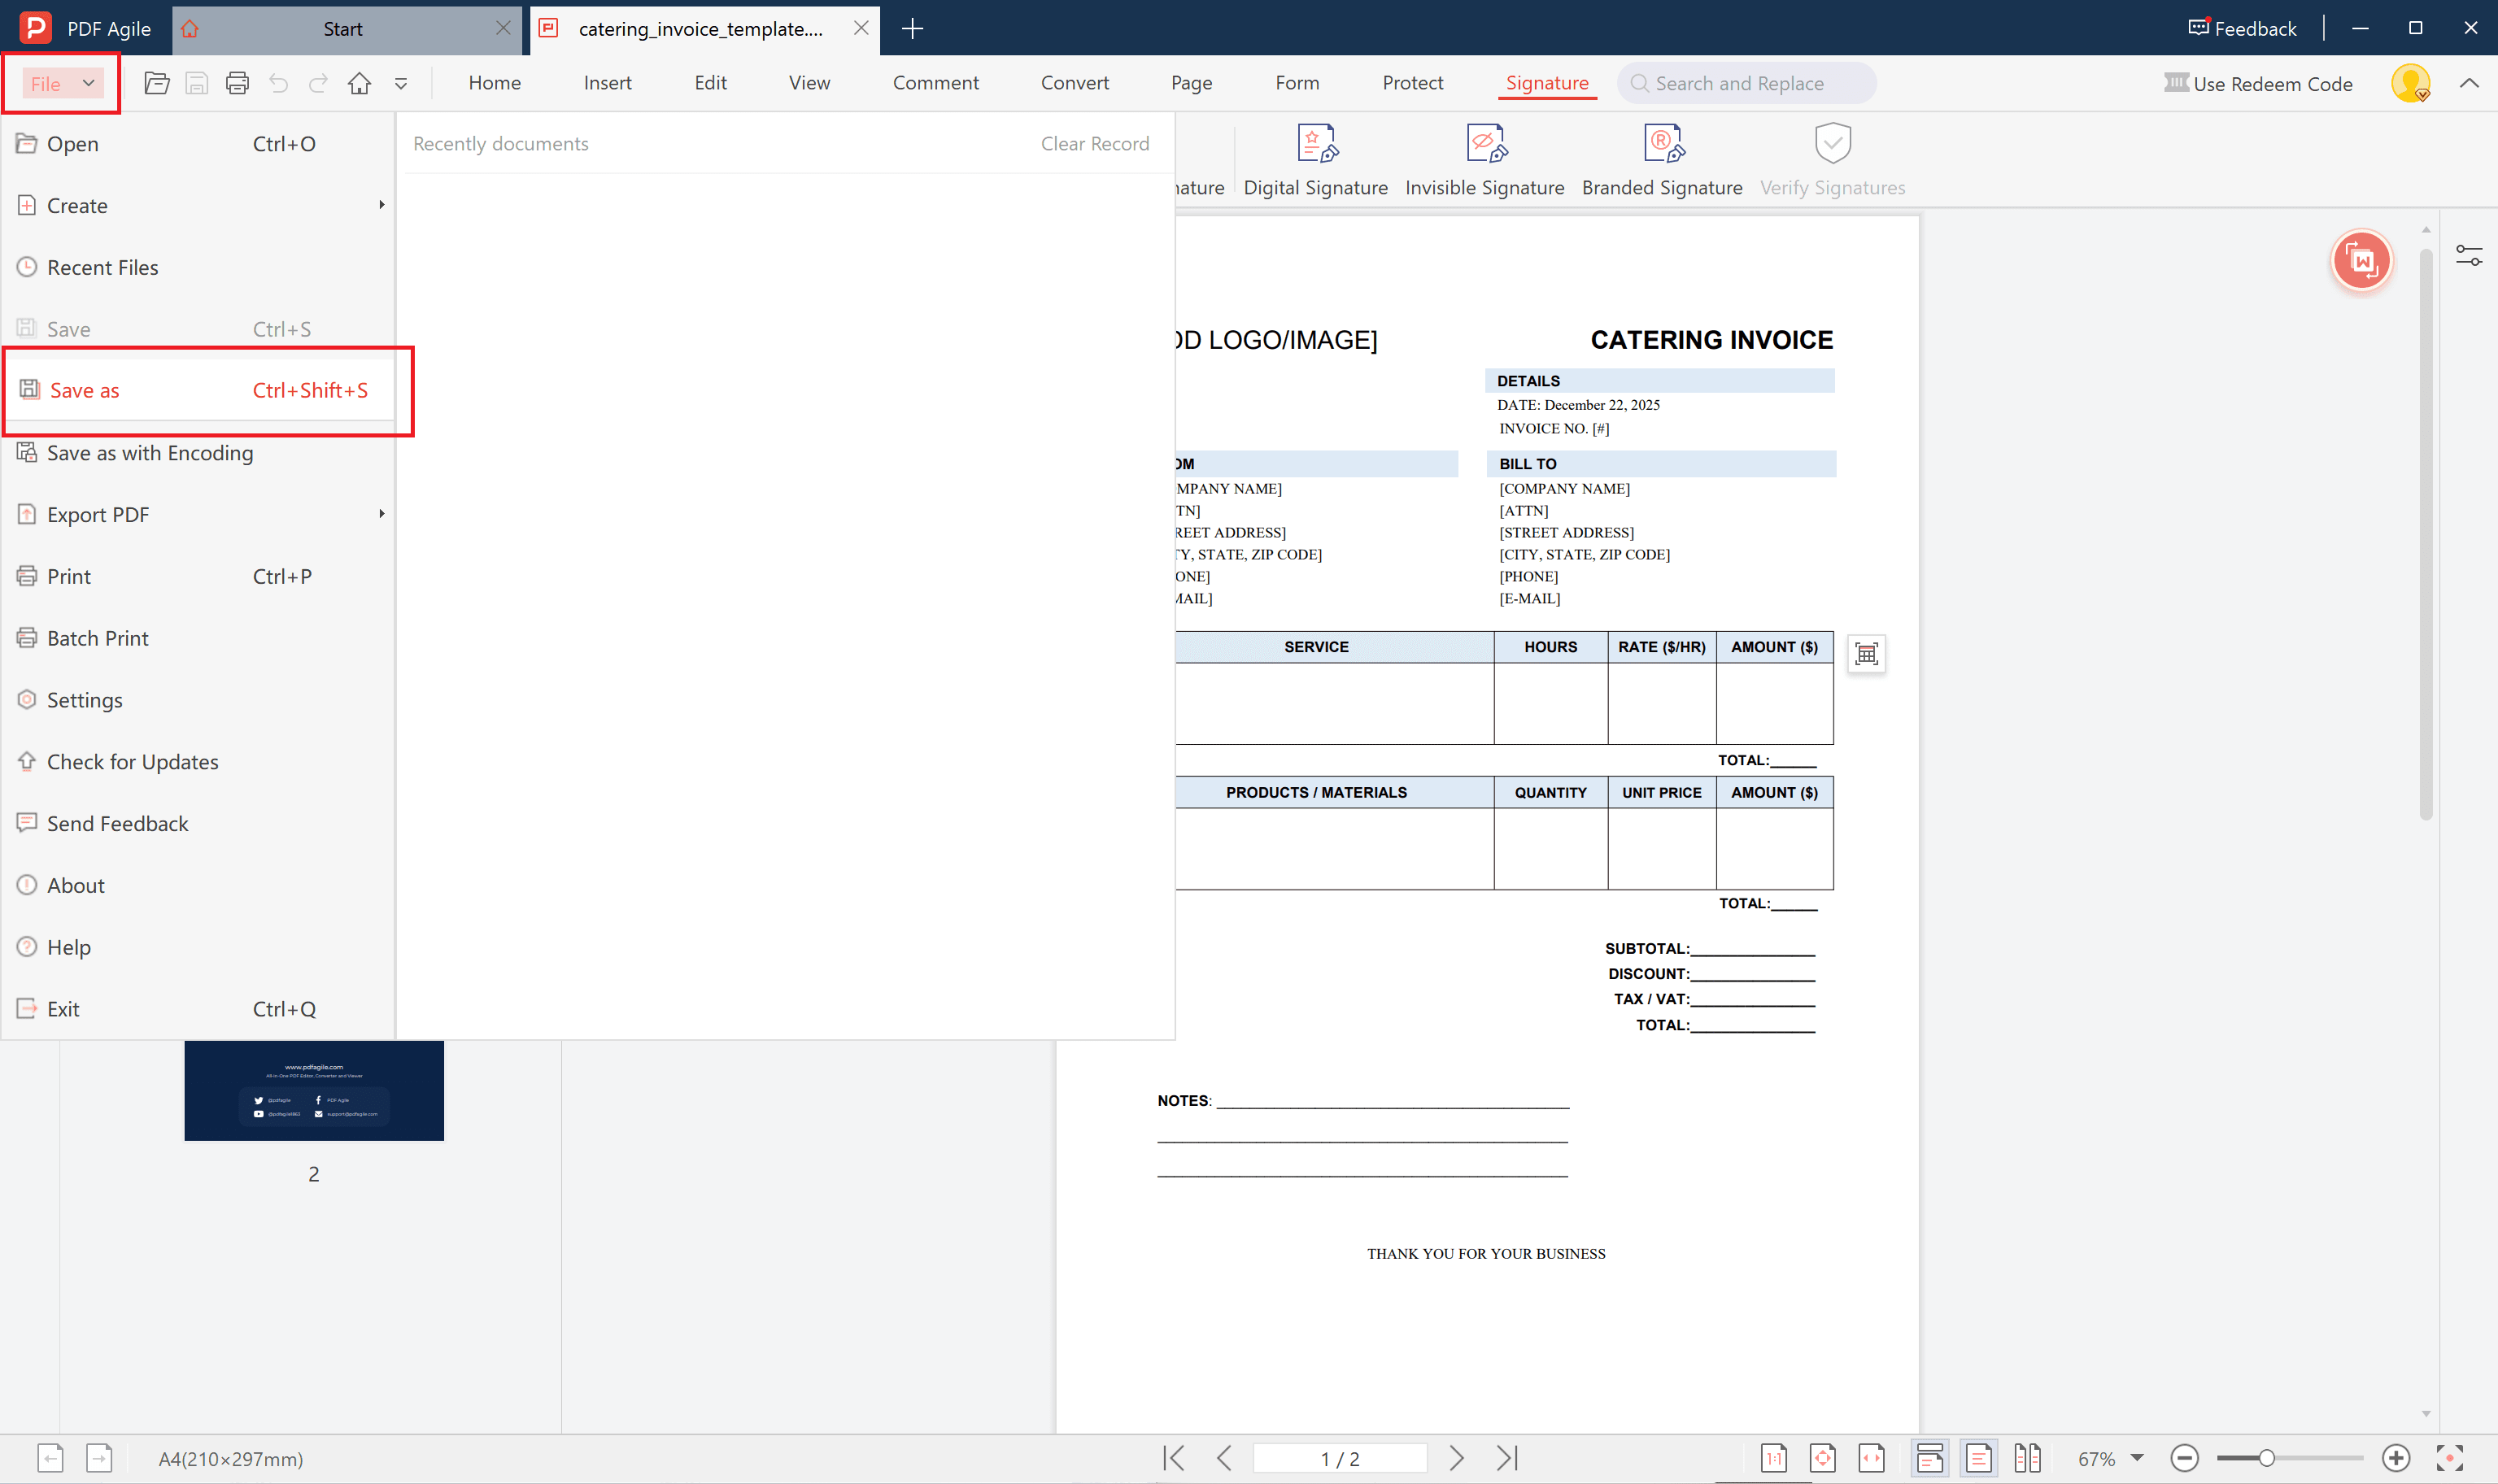This screenshot has height=1484, width=2498.
Task: Switch to two-page side-by-side view
Action: [2028, 1458]
